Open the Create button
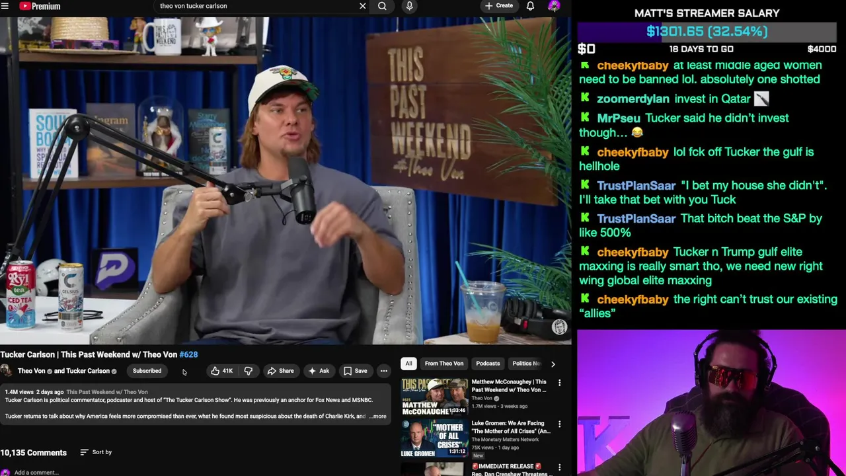Screen dimensions: 846x476 click(x=498, y=6)
